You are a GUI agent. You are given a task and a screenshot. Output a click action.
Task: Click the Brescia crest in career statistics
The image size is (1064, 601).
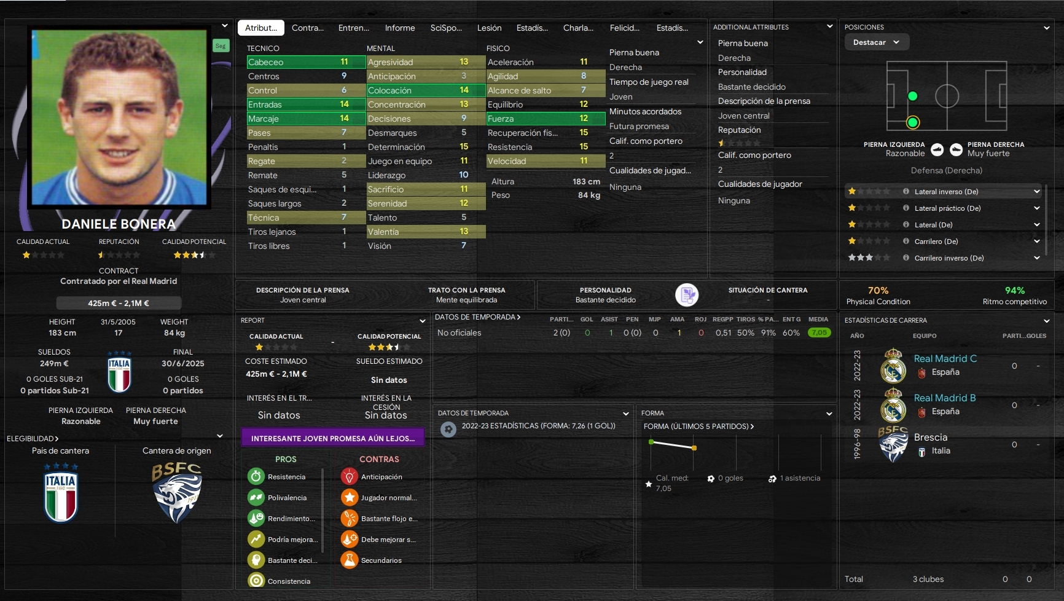click(x=893, y=444)
